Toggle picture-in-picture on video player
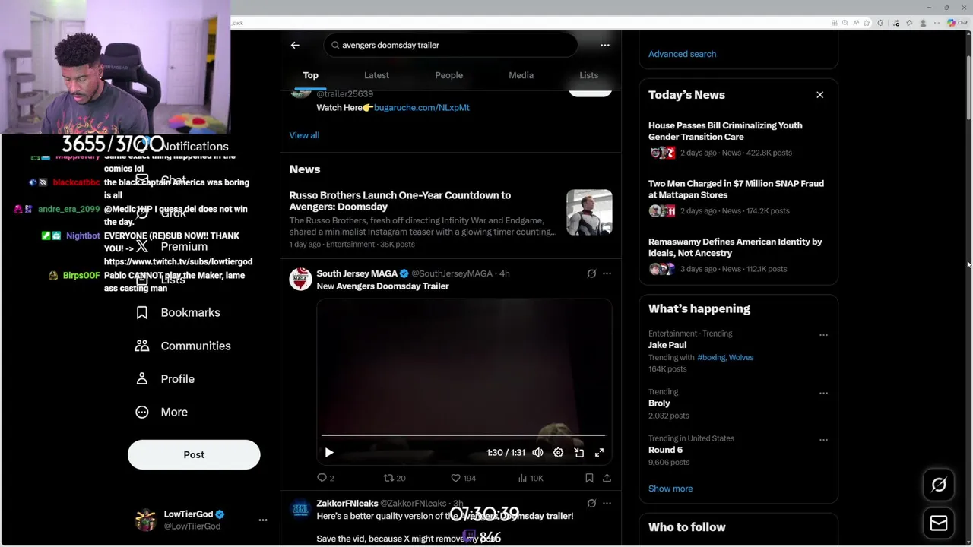 578,452
